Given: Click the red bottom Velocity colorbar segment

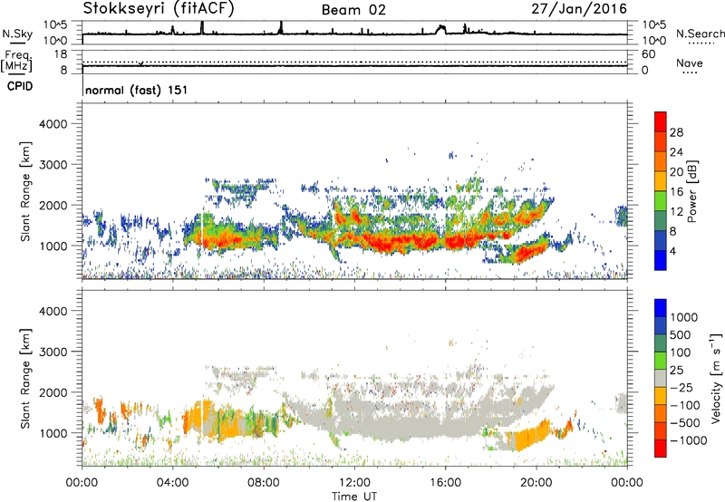Looking at the screenshot, I should tap(661, 449).
